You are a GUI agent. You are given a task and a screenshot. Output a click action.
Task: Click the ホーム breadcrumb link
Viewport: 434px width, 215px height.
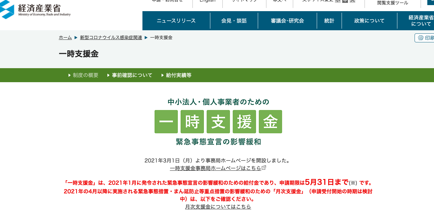(x=65, y=38)
